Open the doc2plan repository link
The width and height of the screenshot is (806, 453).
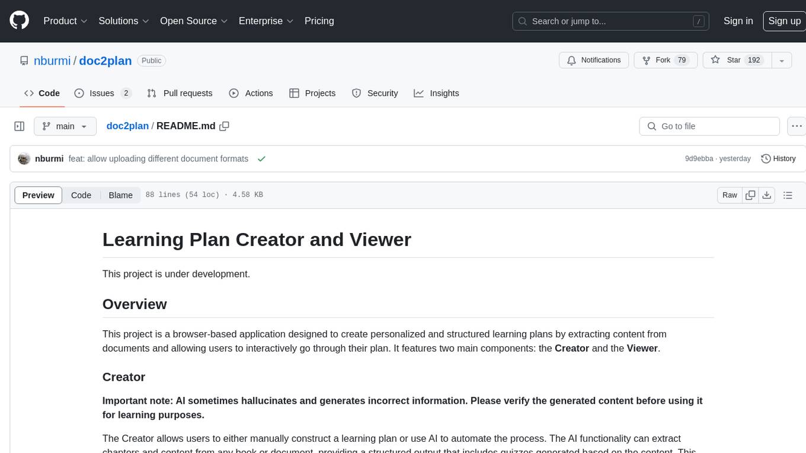coord(105,60)
